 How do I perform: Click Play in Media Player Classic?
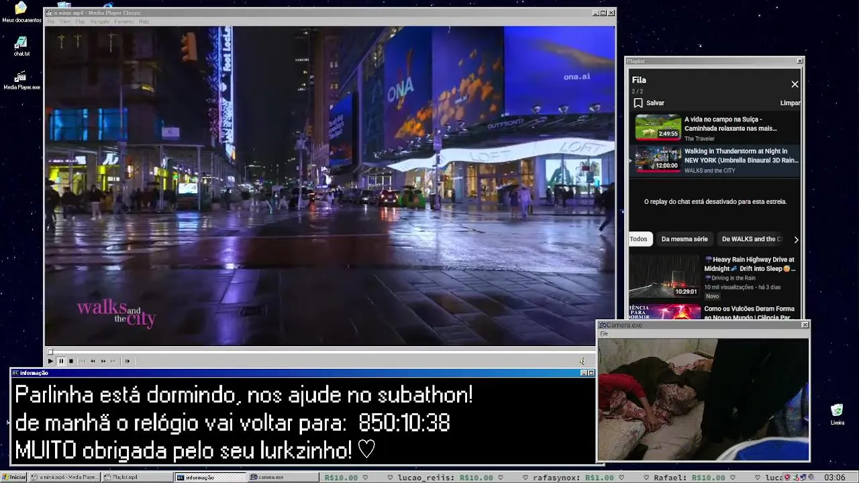pyautogui.click(x=50, y=361)
